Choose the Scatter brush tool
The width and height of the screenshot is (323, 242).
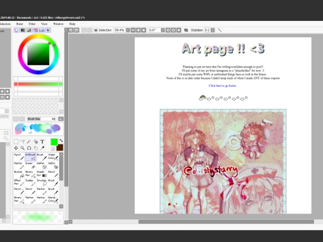[31, 182]
